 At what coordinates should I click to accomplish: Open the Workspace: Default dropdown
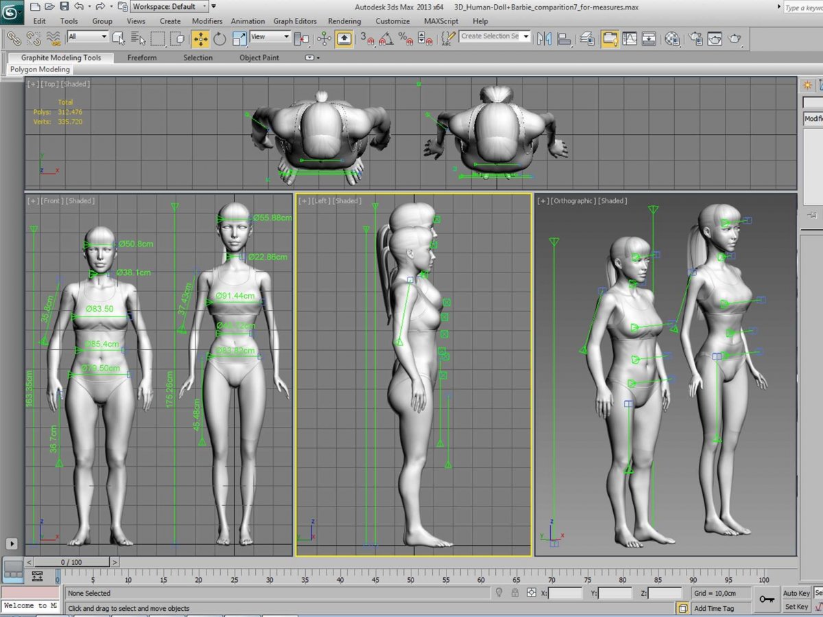(169, 7)
